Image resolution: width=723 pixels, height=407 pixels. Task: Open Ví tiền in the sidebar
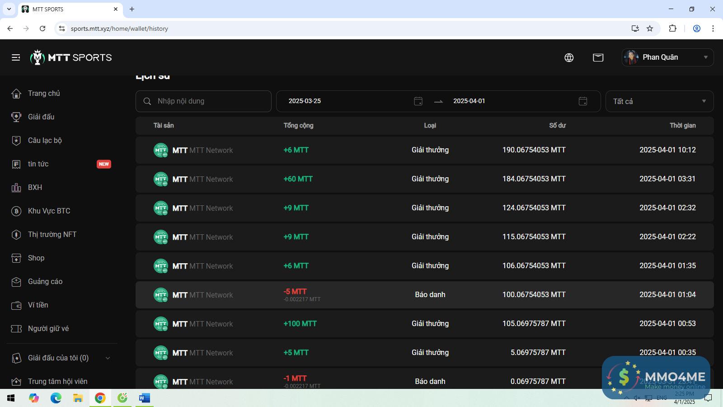(x=38, y=305)
